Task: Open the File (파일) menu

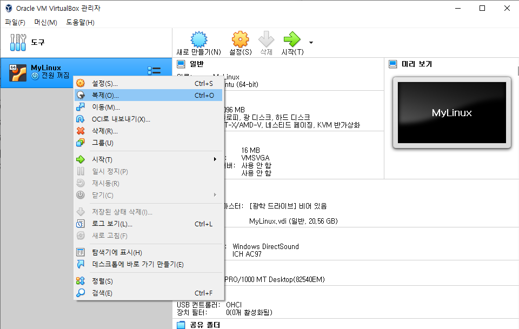Action: (x=15, y=23)
